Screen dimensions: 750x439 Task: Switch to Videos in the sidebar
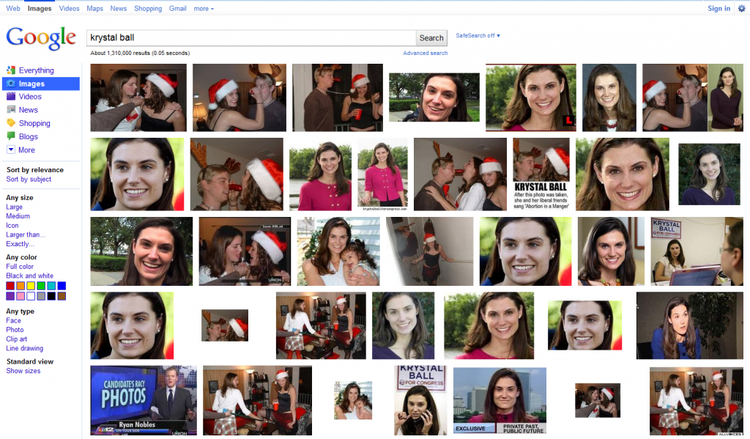coord(30,97)
